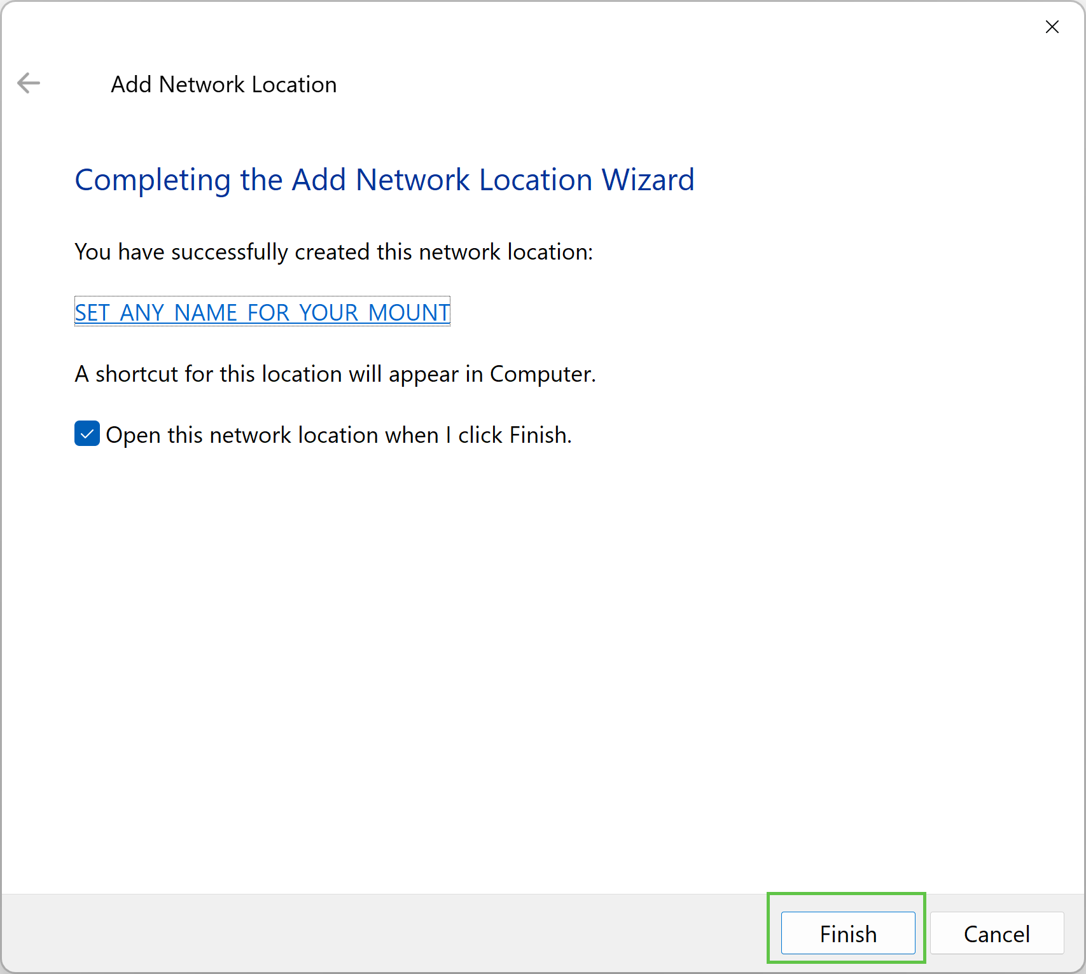This screenshot has width=1086, height=974.
Task: Go back with the arrow icon
Action: 29,83
